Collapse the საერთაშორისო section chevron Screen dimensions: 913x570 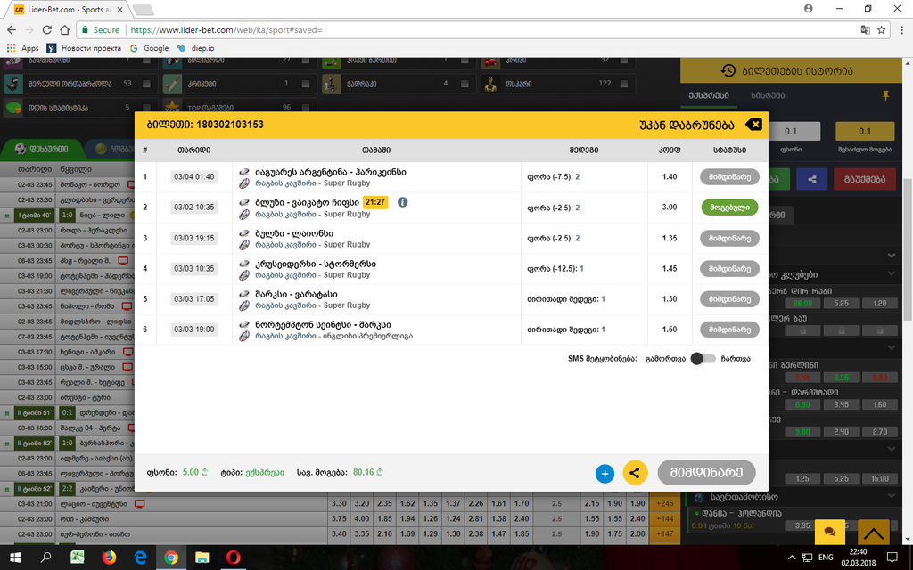tap(892, 496)
